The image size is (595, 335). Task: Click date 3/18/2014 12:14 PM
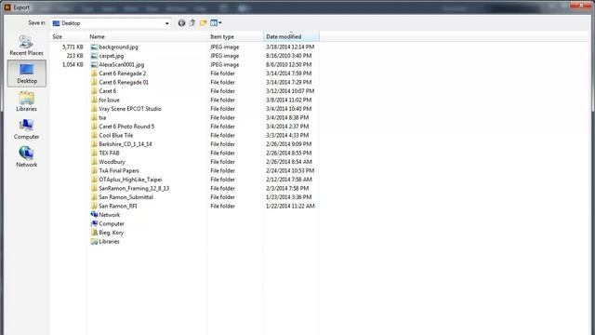290,47
